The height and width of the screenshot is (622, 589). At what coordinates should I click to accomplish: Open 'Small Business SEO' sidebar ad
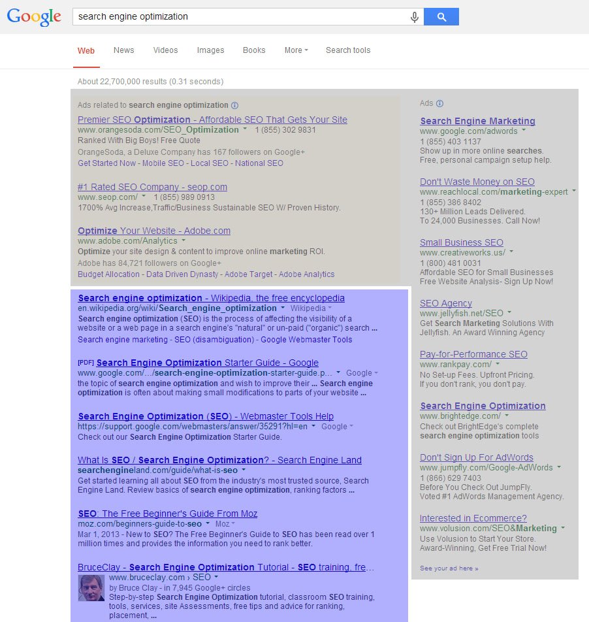click(462, 242)
